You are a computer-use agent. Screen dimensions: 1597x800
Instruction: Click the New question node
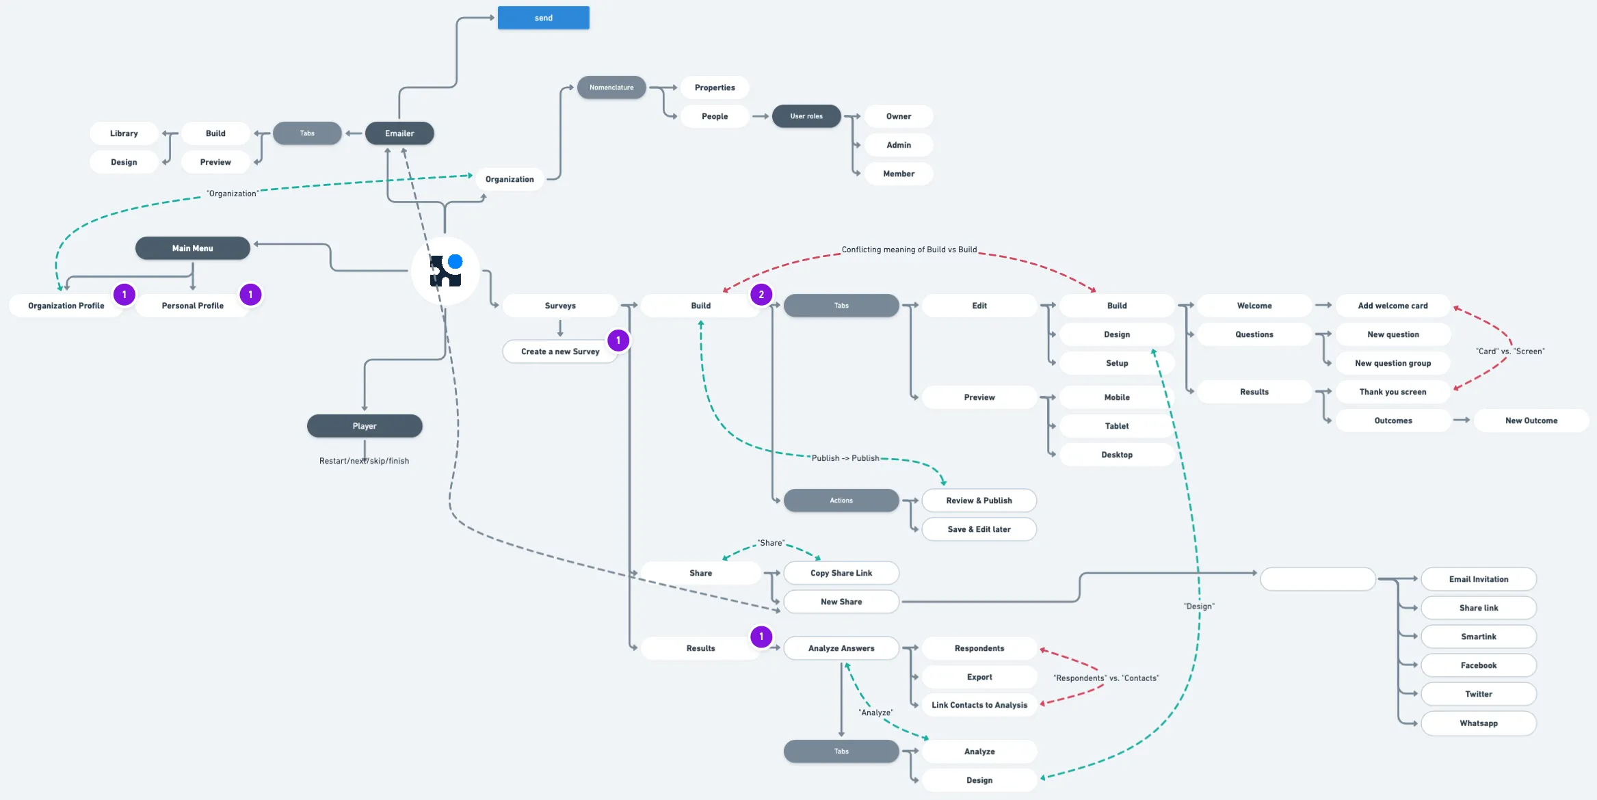point(1393,334)
